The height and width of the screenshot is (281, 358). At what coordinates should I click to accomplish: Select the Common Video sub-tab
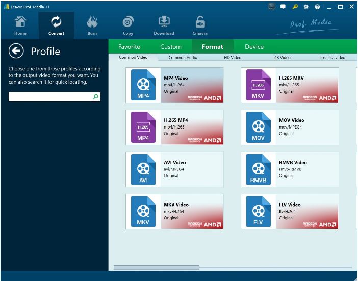[133, 57]
